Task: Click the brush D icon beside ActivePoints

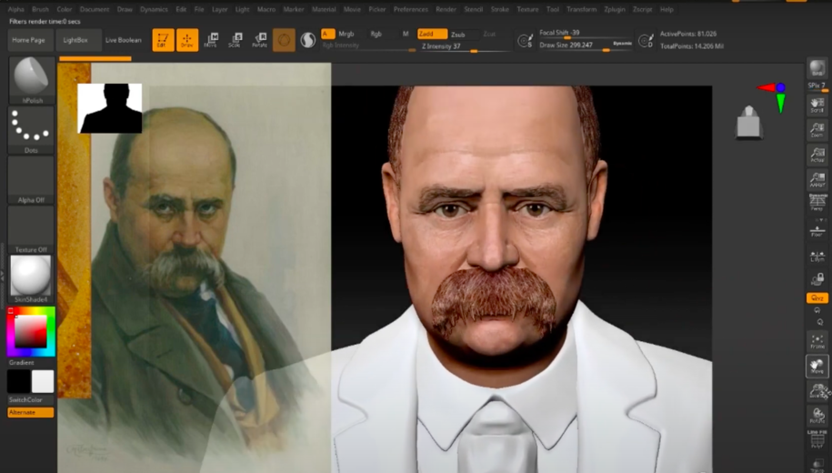Action: [x=646, y=40]
